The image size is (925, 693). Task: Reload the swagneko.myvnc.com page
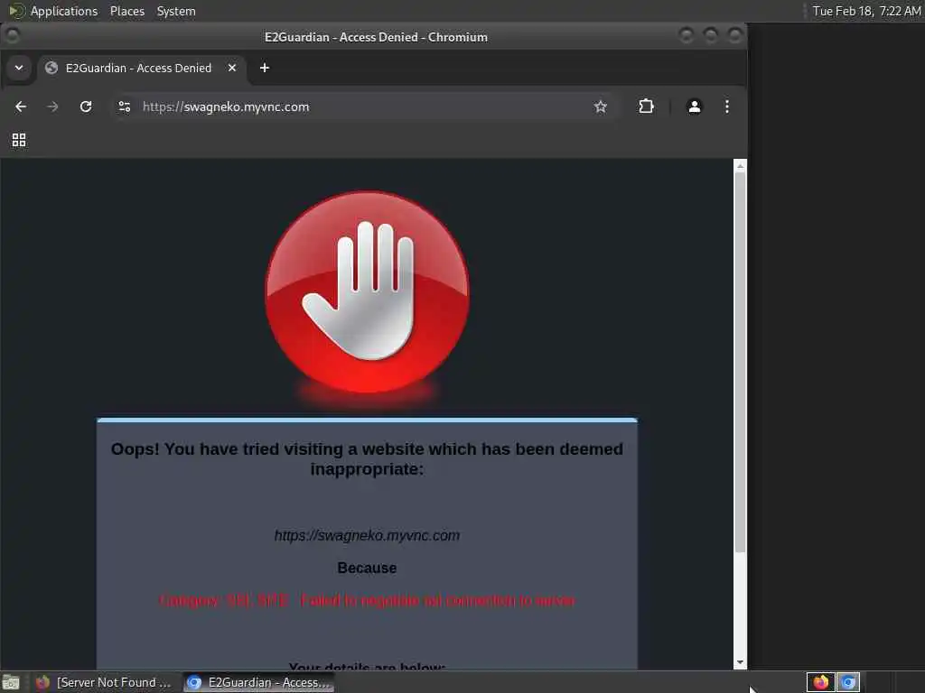tap(86, 106)
